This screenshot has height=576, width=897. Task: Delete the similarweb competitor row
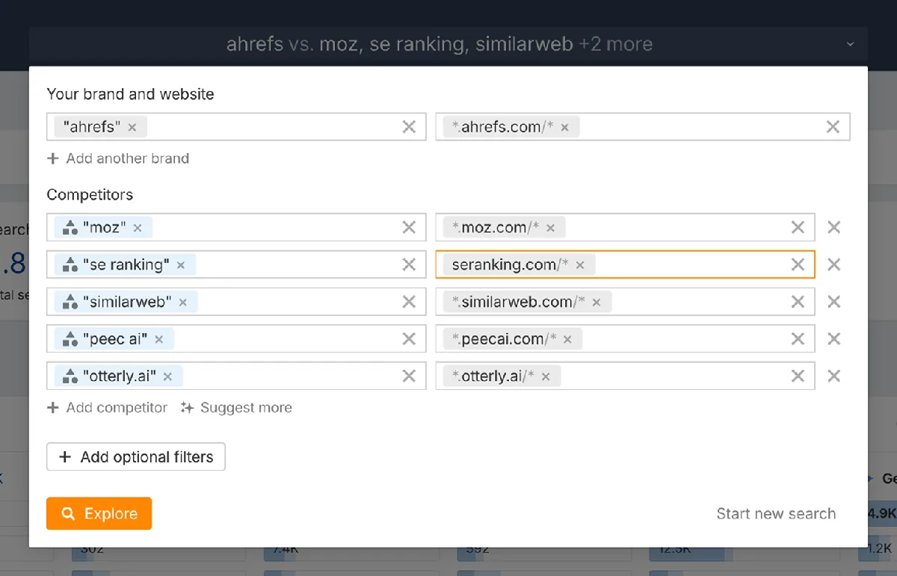tap(834, 302)
